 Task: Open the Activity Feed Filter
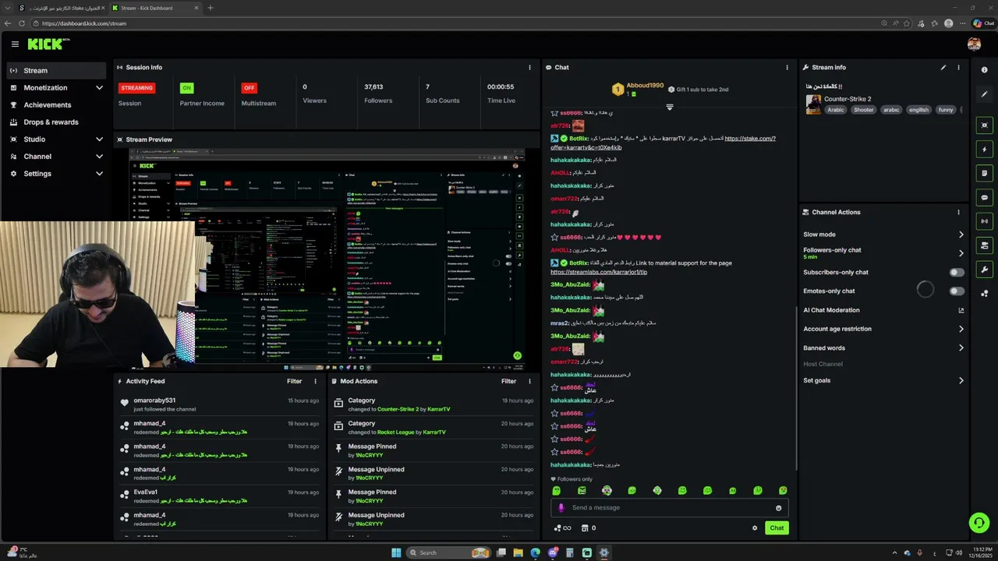pos(294,381)
